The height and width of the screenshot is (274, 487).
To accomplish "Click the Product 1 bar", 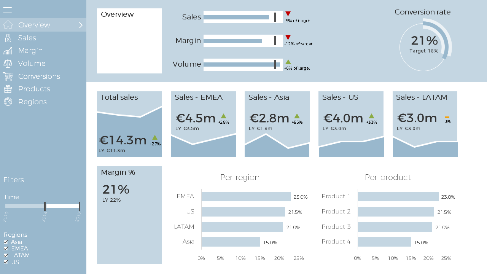I will tap(398, 197).
